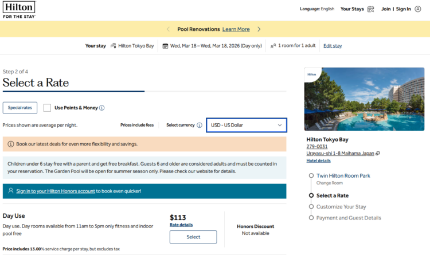Show previous announcement with left arrow
Image resolution: width=430 pixels, height=255 pixels.
168,29
